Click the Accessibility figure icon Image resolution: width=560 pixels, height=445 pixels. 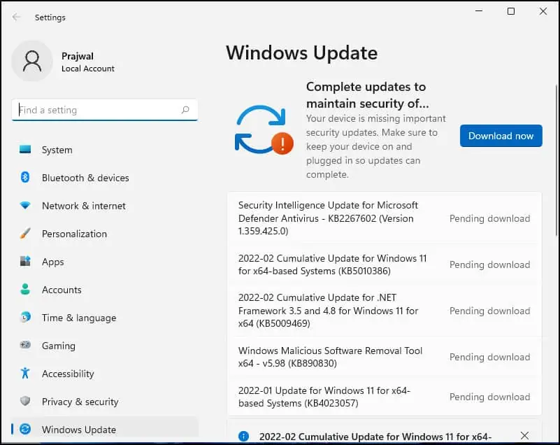point(26,374)
